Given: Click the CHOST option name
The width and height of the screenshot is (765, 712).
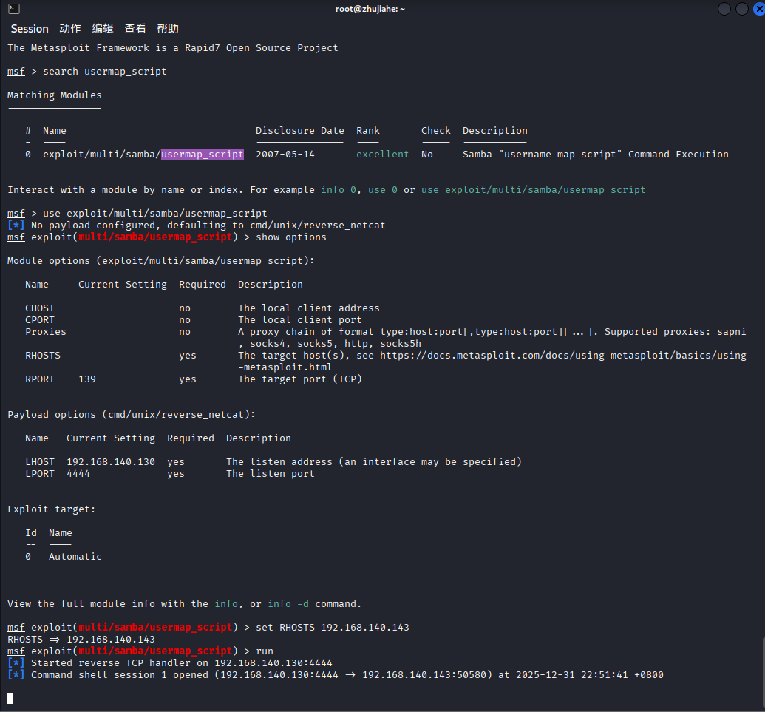Looking at the screenshot, I should point(40,308).
